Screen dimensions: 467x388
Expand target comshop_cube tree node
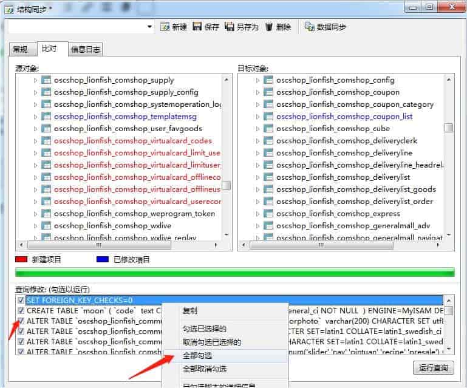257,129
